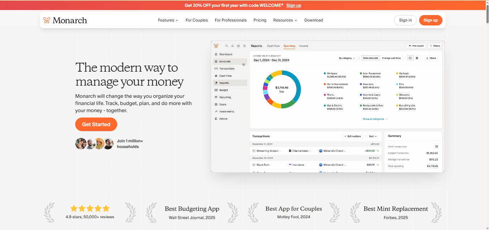Click the calendar This month button

tap(416, 46)
